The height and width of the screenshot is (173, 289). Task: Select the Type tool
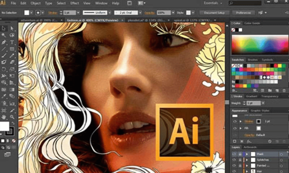tap(12, 42)
